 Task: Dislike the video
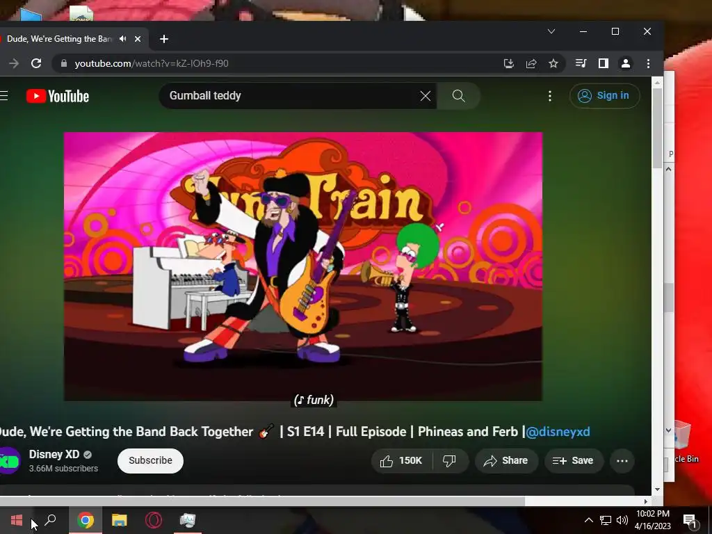click(450, 461)
